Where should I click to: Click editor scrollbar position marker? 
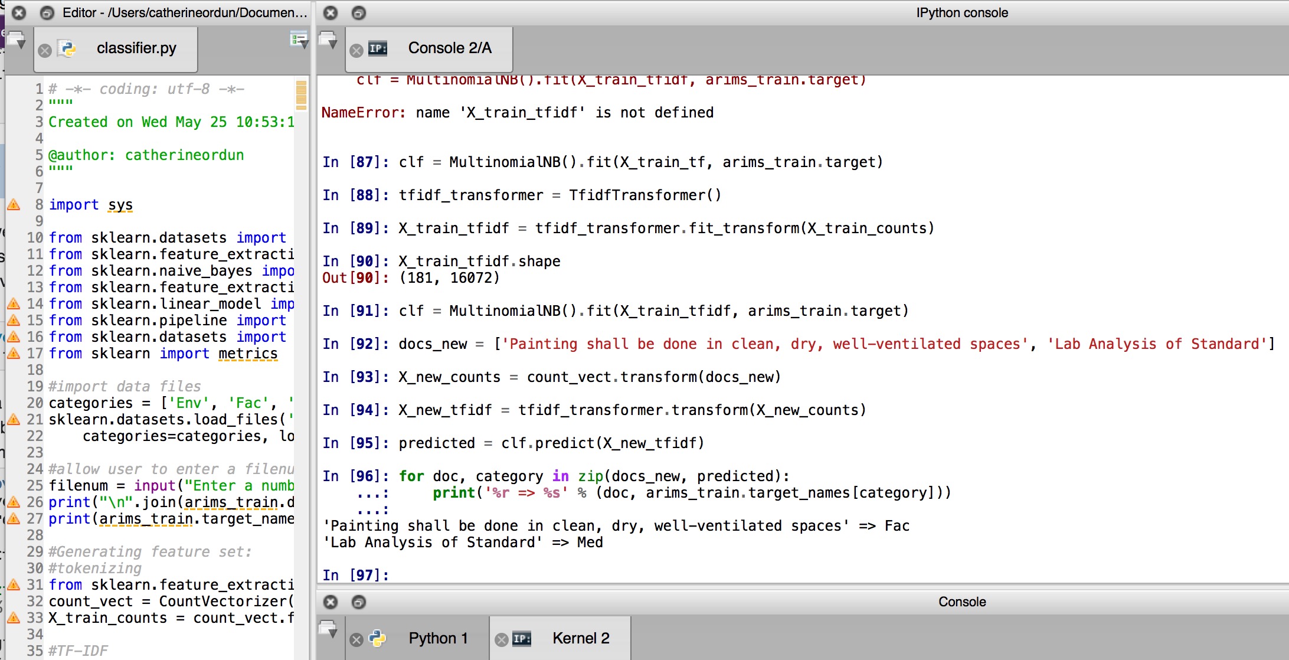tap(301, 94)
